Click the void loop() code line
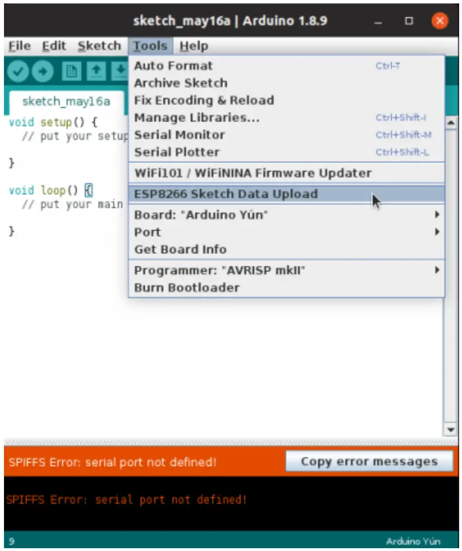Screen dimensions: 462x551 tap(51, 190)
